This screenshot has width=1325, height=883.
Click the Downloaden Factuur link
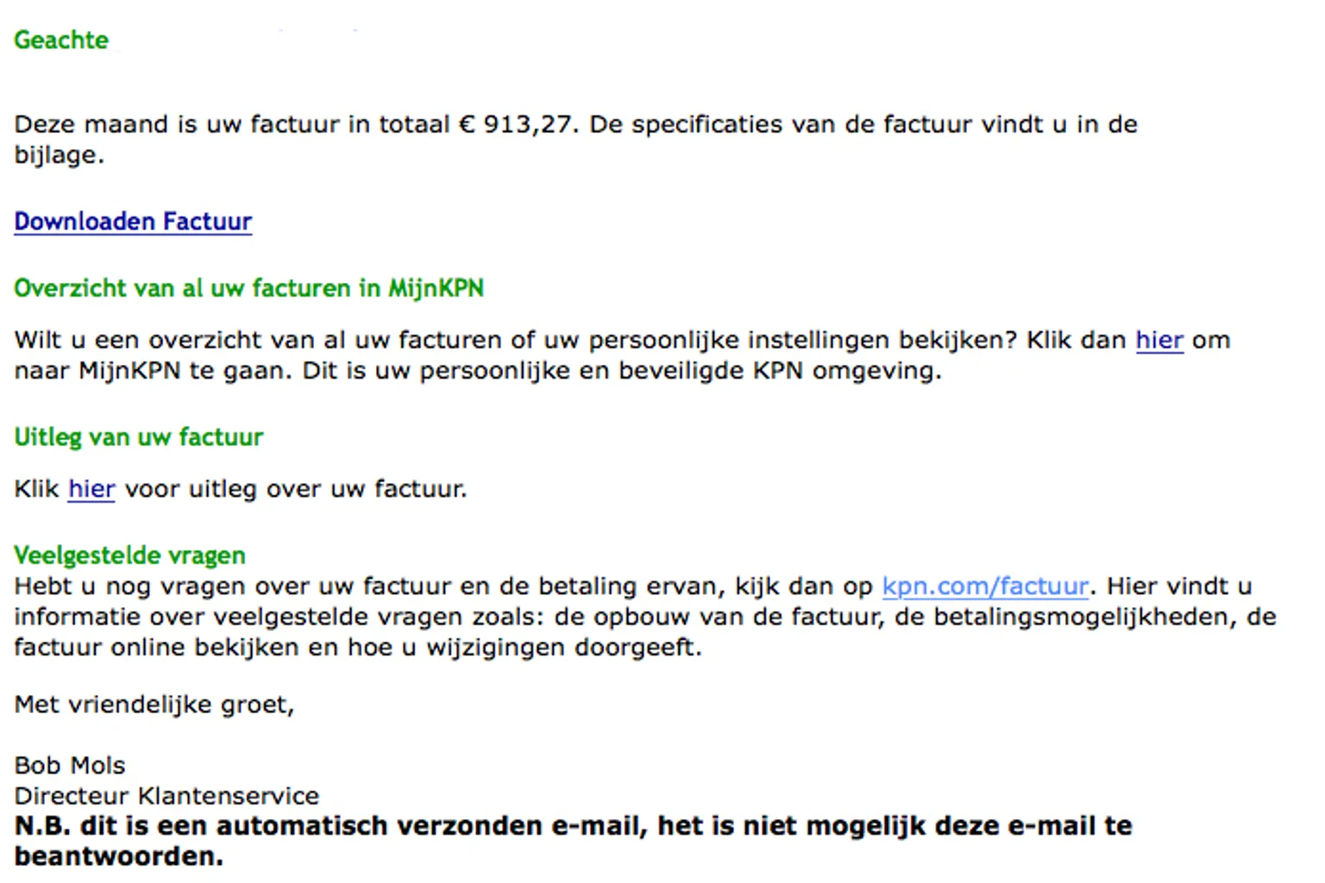coord(133,222)
